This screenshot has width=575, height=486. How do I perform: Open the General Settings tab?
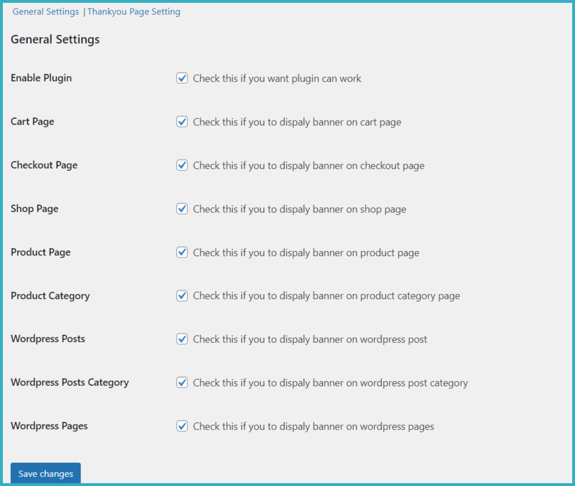click(x=45, y=11)
